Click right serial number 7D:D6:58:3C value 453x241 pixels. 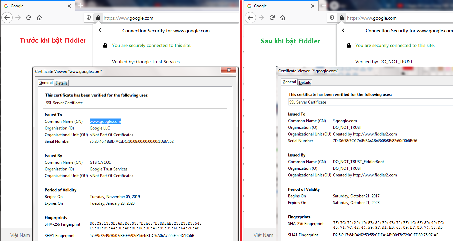(375, 141)
